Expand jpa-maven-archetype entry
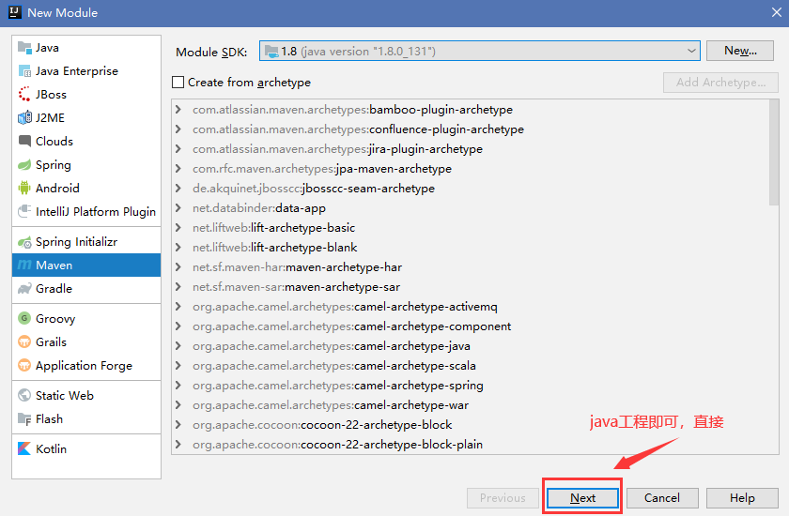The image size is (789, 516). [x=178, y=169]
